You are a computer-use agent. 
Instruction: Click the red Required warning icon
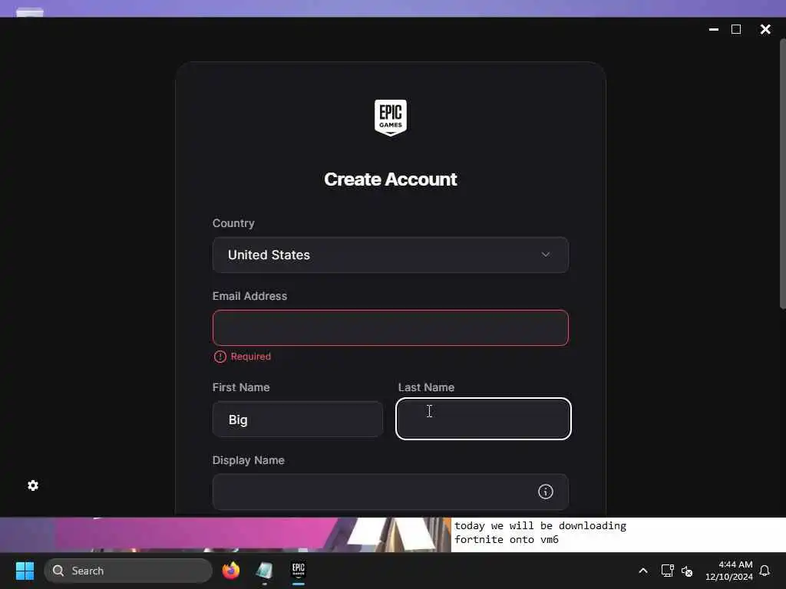[220, 357]
